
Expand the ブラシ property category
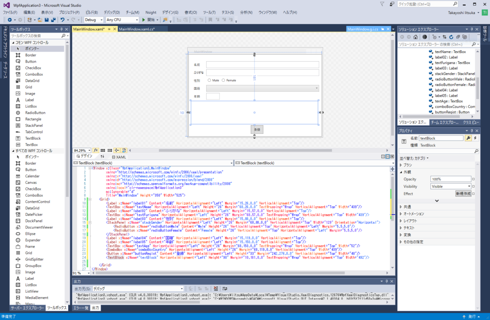[401, 165]
